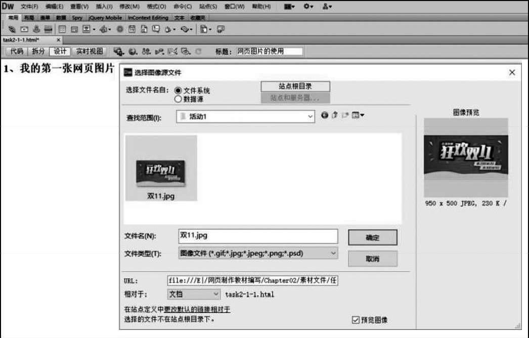Image resolution: width=529 pixels, height=338 pixels.
Task: Click Preview in Browser globe icon
Action: point(133,51)
